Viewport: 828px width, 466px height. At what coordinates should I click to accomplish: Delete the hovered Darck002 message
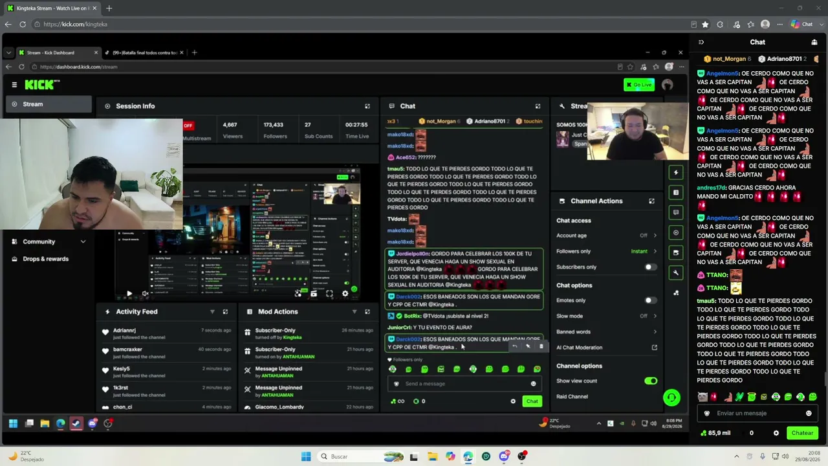pyautogui.click(x=541, y=346)
